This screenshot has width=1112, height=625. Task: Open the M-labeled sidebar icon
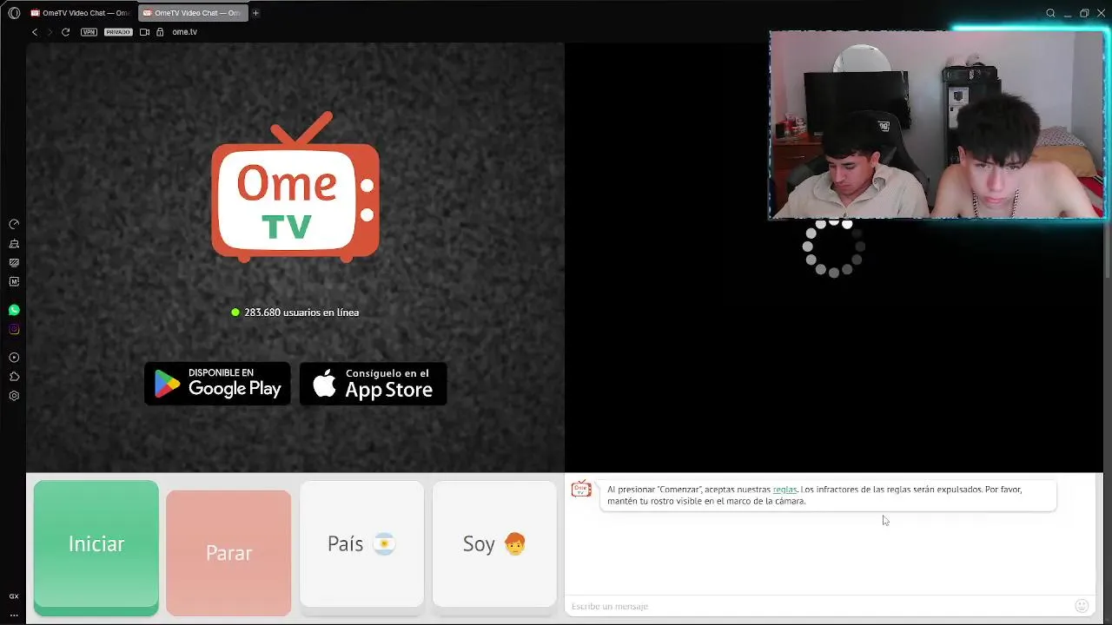pyautogui.click(x=14, y=281)
